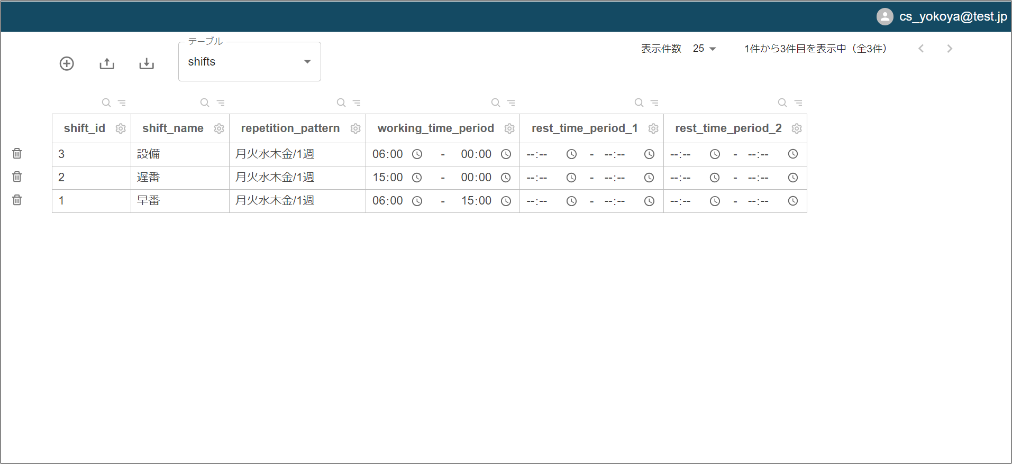Go to previous page arrow
Screen dimensions: 1012x464
921,49
